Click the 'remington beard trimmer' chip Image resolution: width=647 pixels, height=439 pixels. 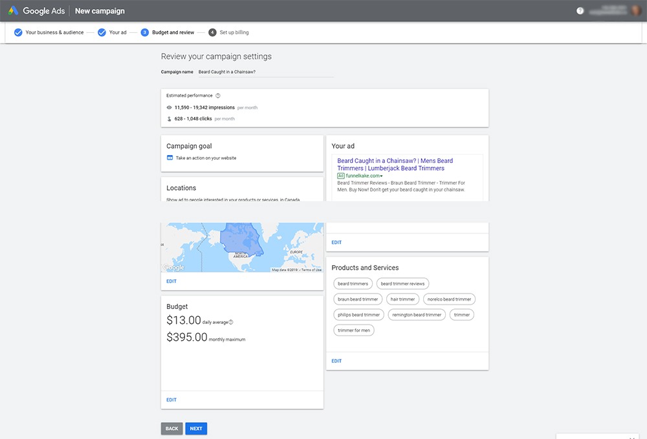[x=417, y=315]
